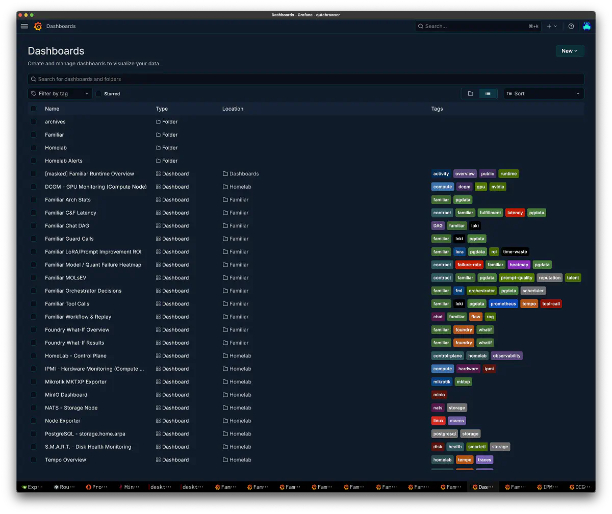Open Familiar Tool Calls dashboard
Image resolution: width=612 pixels, height=514 pixels.
[67, 304]
